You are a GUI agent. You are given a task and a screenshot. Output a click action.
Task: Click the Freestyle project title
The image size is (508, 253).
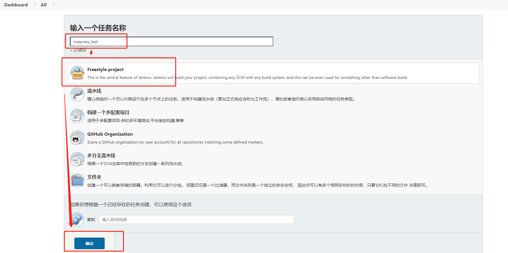tap(105, 70)
